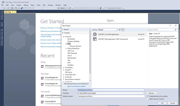Open the Debug menu
The height and width of the screenshot is (106, 180).
click(x=26, y=5)
